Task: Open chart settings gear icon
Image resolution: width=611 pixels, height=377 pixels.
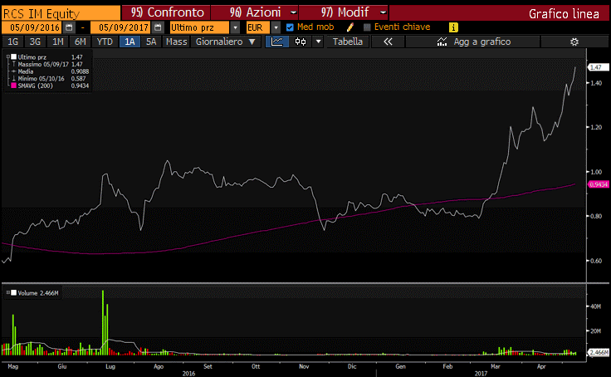Action: coord(574,42)
